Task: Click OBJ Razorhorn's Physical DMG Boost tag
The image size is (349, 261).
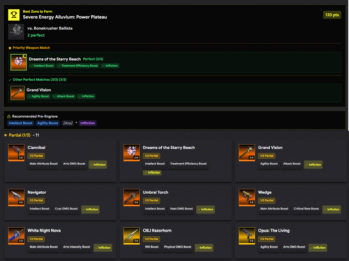Action: click(178, 247)
